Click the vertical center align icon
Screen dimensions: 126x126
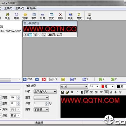click(x=115, y=92)
